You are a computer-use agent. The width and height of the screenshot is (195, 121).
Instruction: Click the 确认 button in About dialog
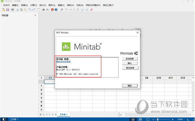130,63
